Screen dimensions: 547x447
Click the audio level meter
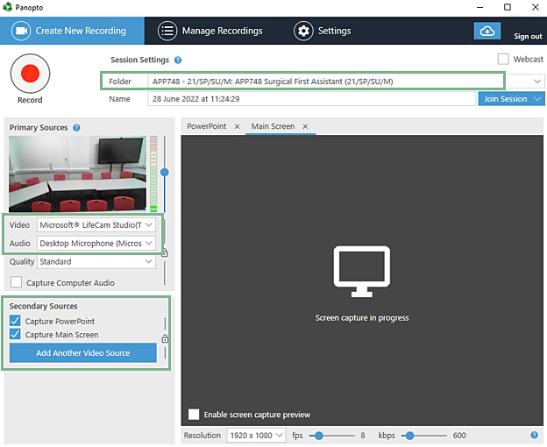pyautogui.click(x=153, y=174)
